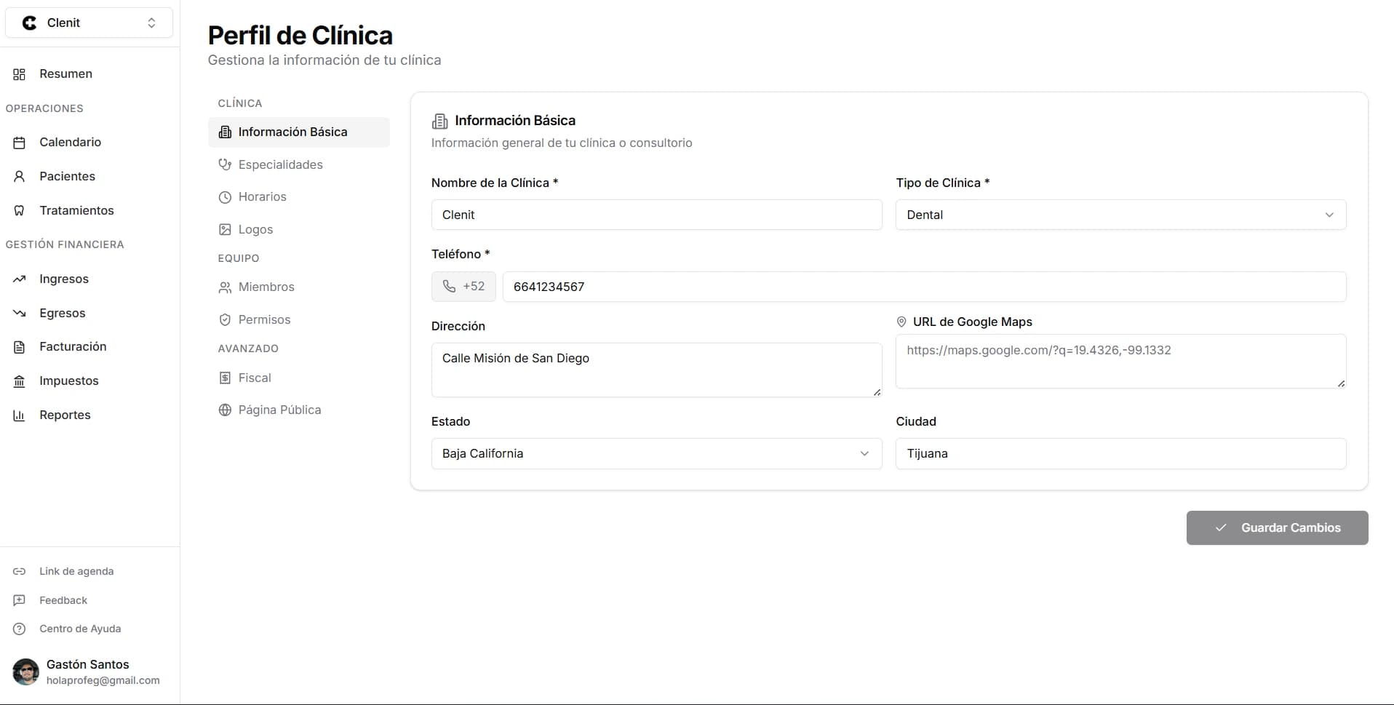Click the Centro de Ayuda question icon
This screenshot has height=705, width=1394.
(x=20, y=629)
